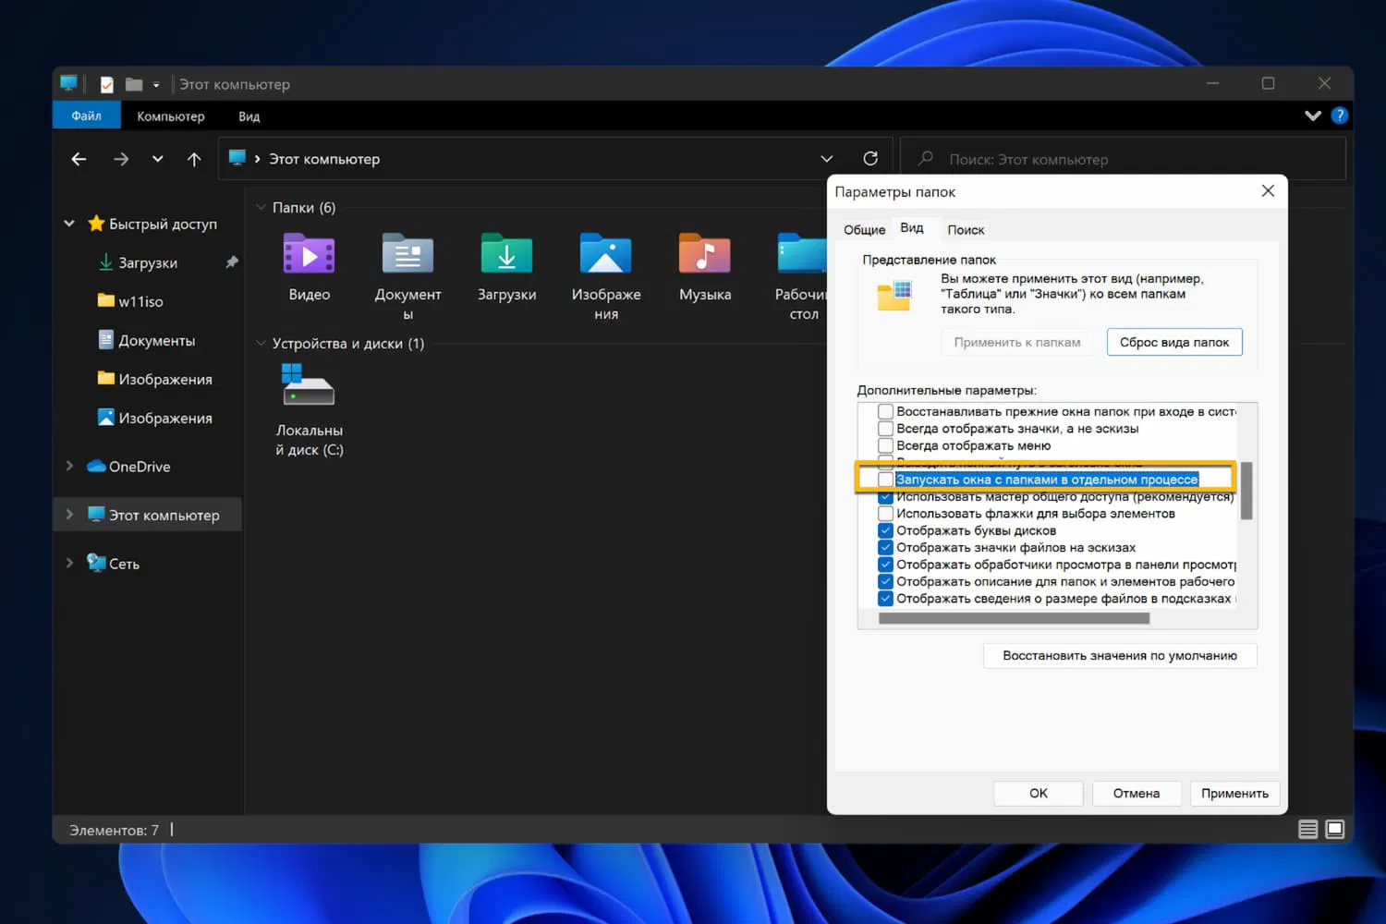Click the Сброс вида папок button
1386x924 pixels.
[1173, 342]
